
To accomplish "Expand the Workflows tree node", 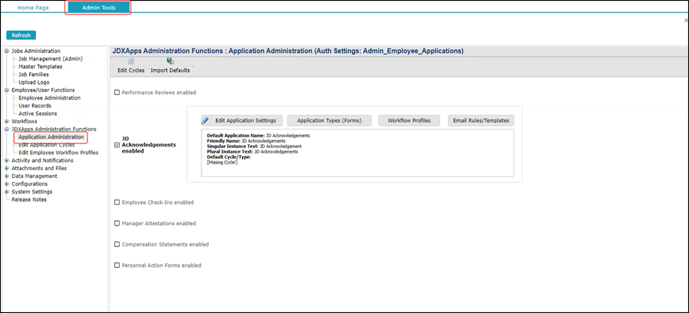I will [7, 121].
